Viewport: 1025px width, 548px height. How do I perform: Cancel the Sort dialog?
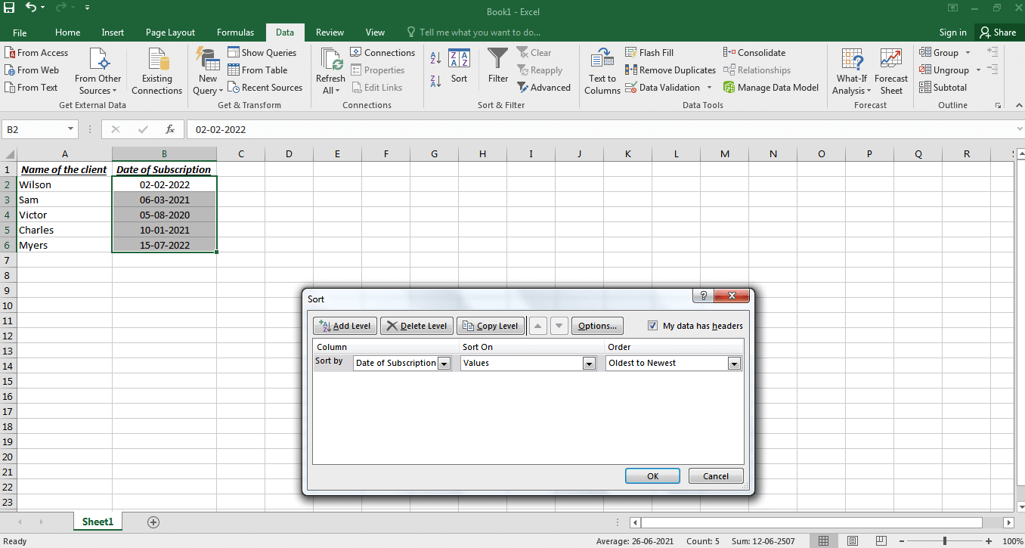pyautogui.click(x=716, y=476)
